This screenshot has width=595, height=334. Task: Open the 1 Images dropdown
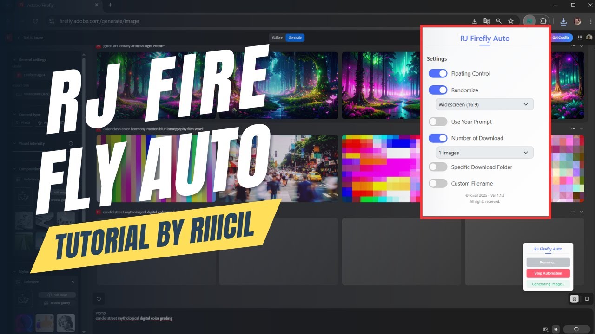[x=484, y=153]
